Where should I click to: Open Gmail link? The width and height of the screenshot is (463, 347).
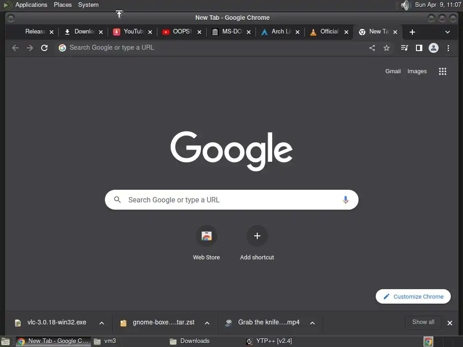pyautogui.click(x=393, y=71)
